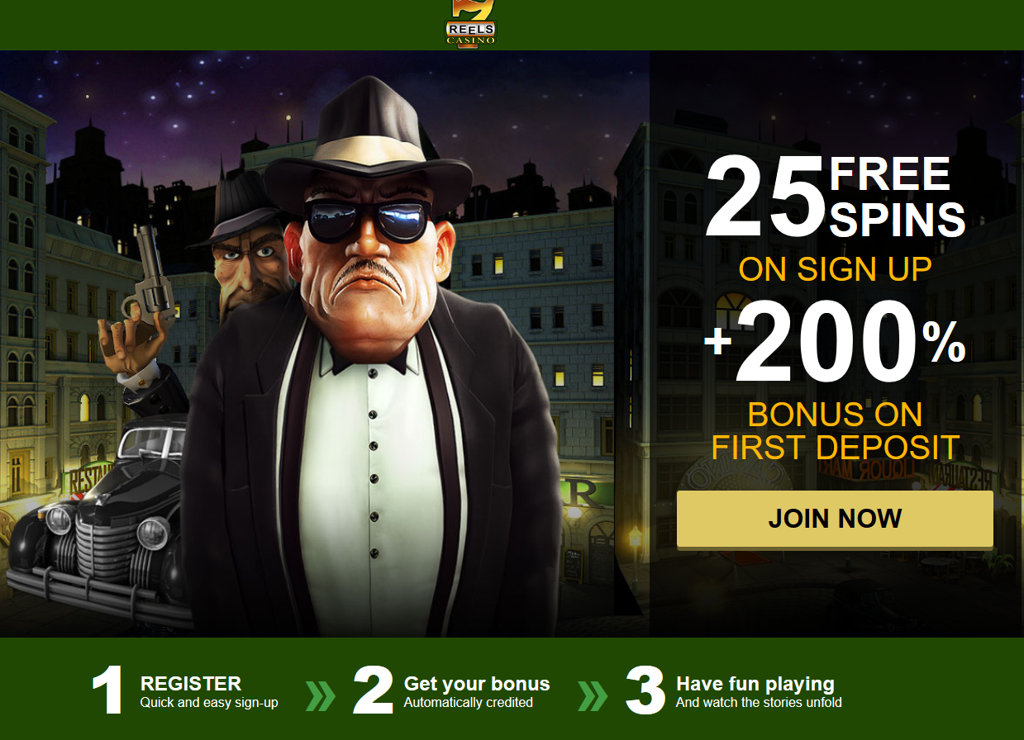Click the JOIN NOW button
Image resolution: width=1024 pixels, height=740 pixels.
coord(835,519)
